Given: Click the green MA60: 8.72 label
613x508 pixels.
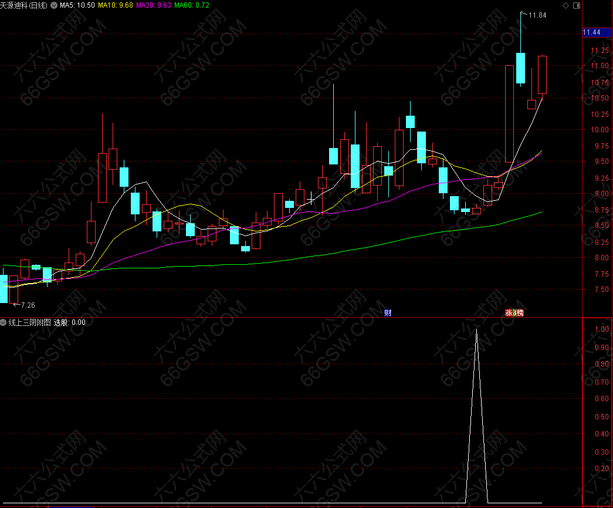Looking at the screenshot, I should point(192,5).
